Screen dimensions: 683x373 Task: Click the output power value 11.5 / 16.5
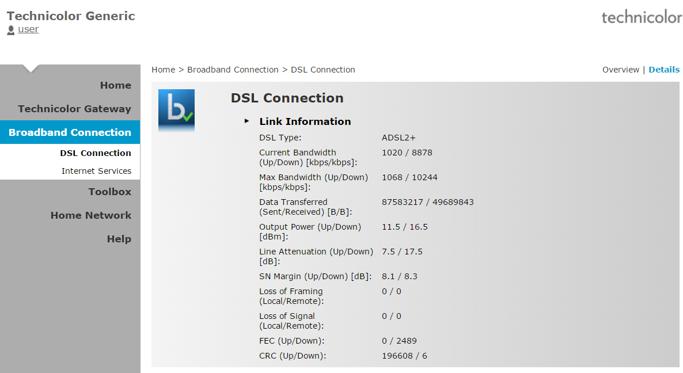(405, 227)
